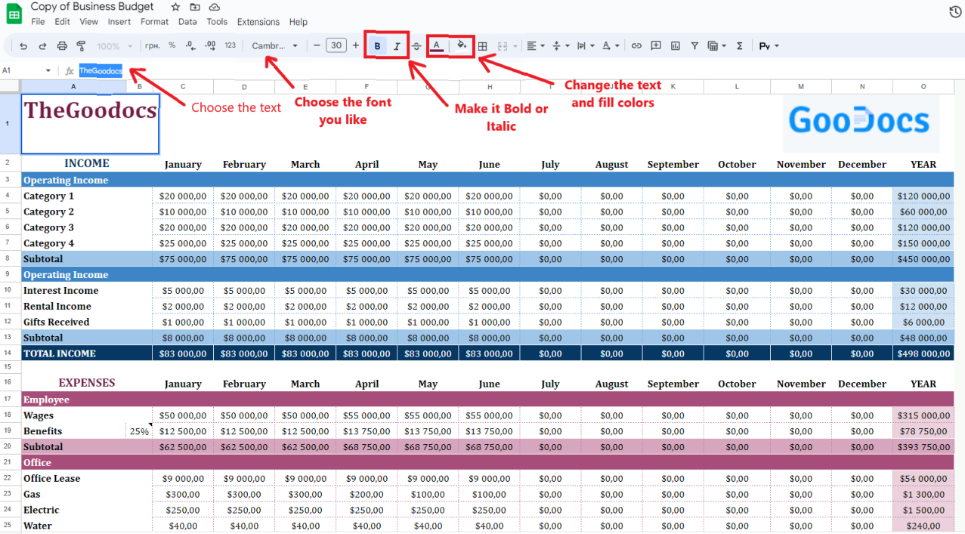This screenshot has height=534, width=965.
Task: Click the font size field showing 30
Action: click(x=336, y=45)
